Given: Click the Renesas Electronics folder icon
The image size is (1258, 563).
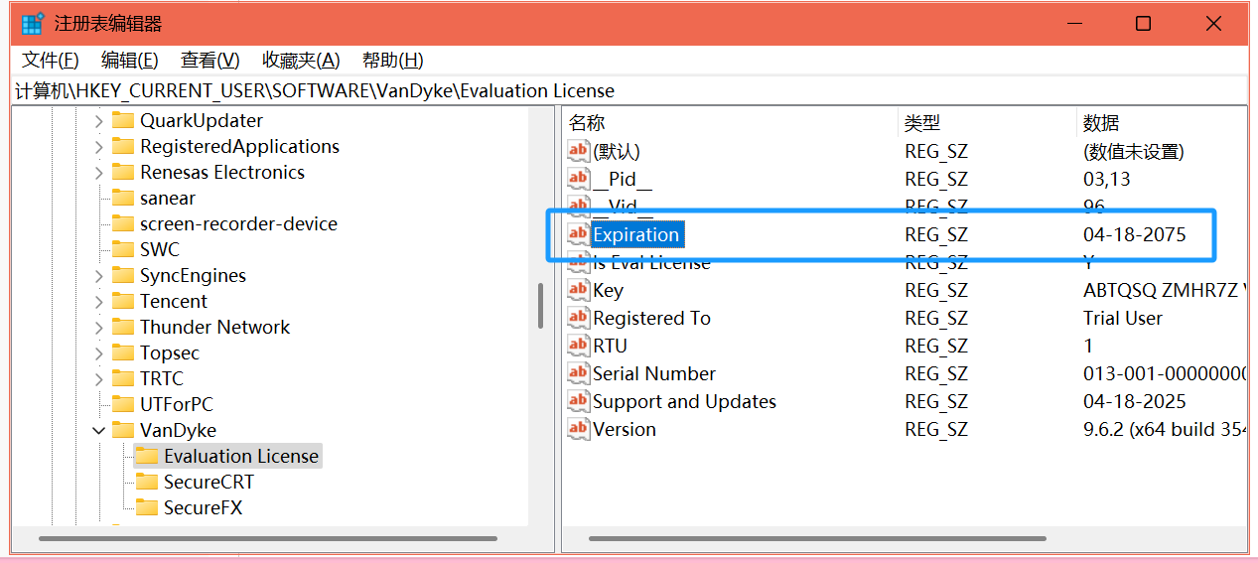Looking at the screenshot, I should (x=123, y=172).
